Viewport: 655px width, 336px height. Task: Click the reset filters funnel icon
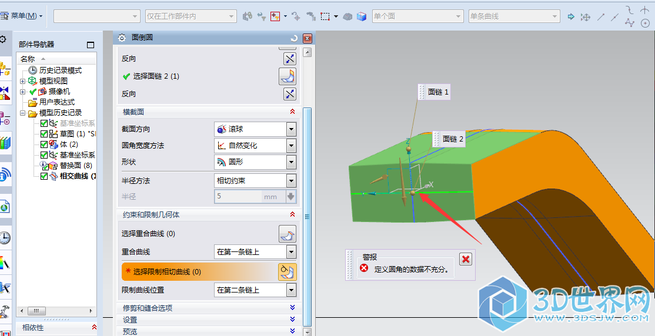tap(262, 16)
